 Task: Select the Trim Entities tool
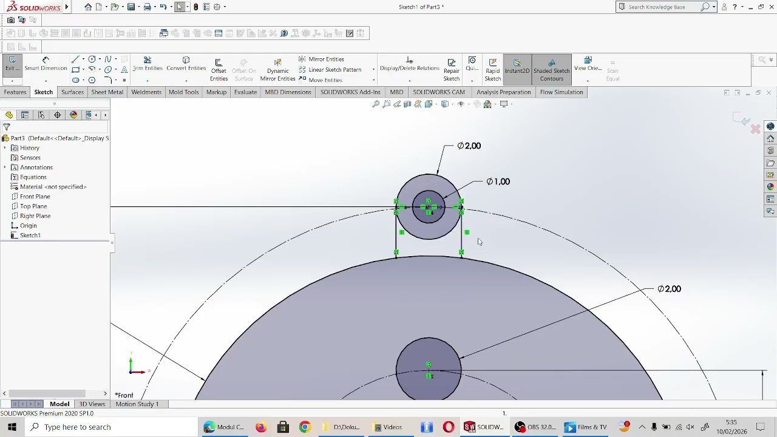[148, 64]
